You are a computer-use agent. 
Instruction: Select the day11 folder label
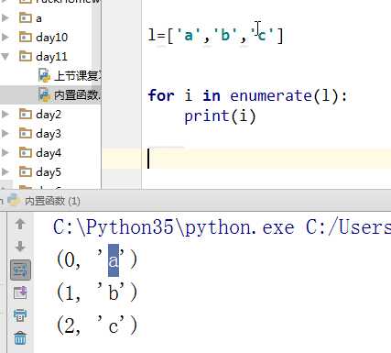click(x=51, y=57)
